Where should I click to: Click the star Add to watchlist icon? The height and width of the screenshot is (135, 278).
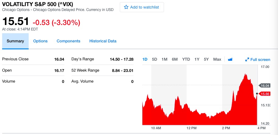126,7
